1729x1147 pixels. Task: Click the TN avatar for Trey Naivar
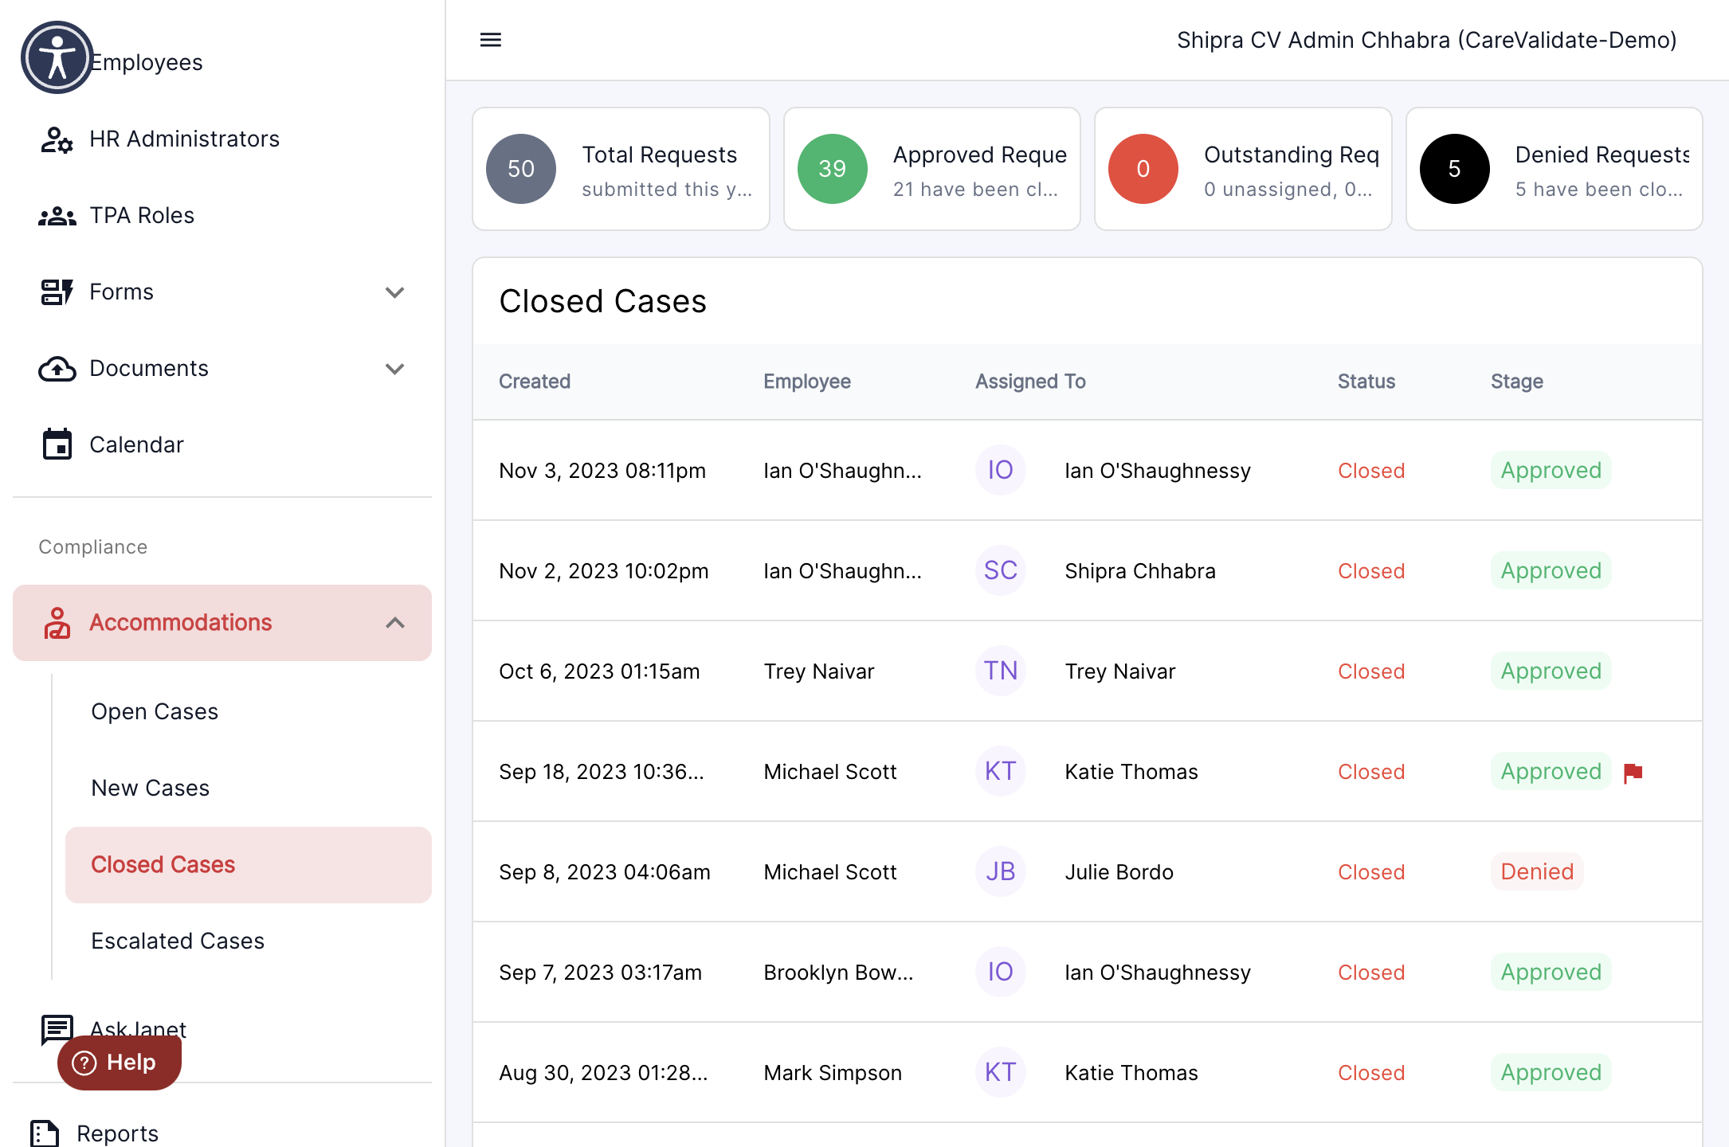point(1001,671)
